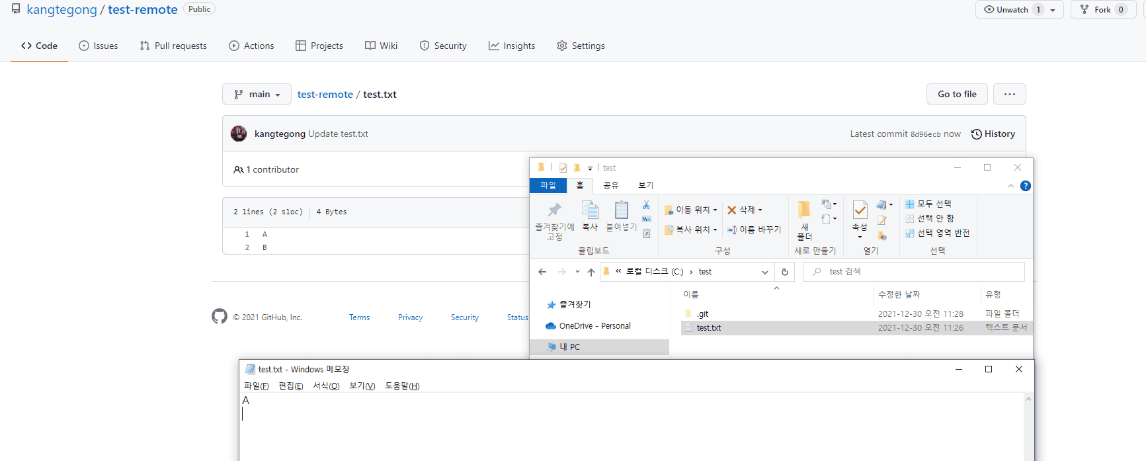Sort files by 수정한 날짜 column header

click(x=899, y=294)
